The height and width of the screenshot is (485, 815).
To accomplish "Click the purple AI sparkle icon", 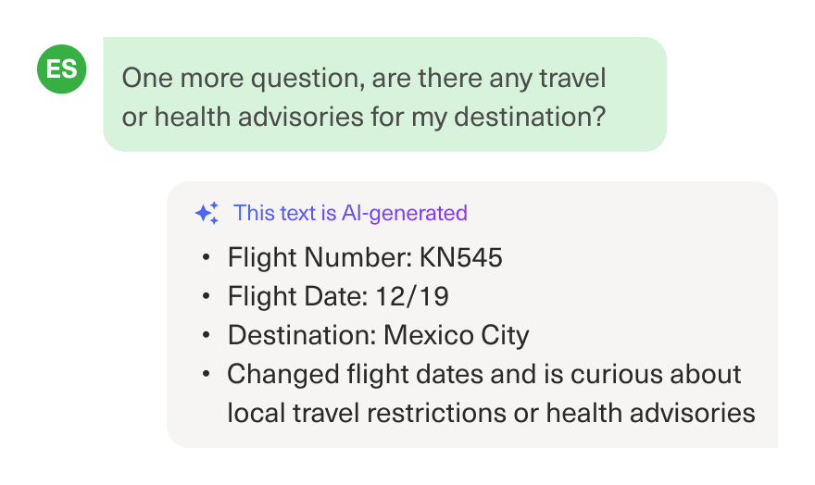I will point(207,213).
